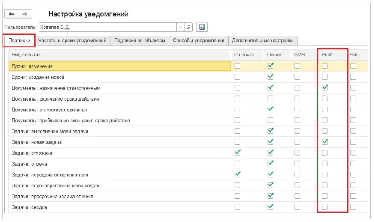Viewport: 374px width, 222px height.
Task: Disable Окном for Задачи: новая задача
Action: click(270, 142)
